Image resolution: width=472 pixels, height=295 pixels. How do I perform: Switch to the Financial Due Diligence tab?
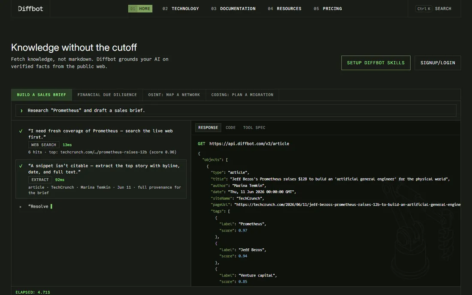[x=107, y=95]
